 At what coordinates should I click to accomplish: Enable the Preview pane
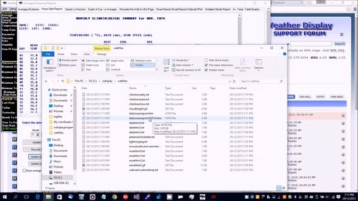67,60
